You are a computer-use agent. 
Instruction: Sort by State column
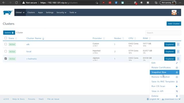click(x=13, y=38)
